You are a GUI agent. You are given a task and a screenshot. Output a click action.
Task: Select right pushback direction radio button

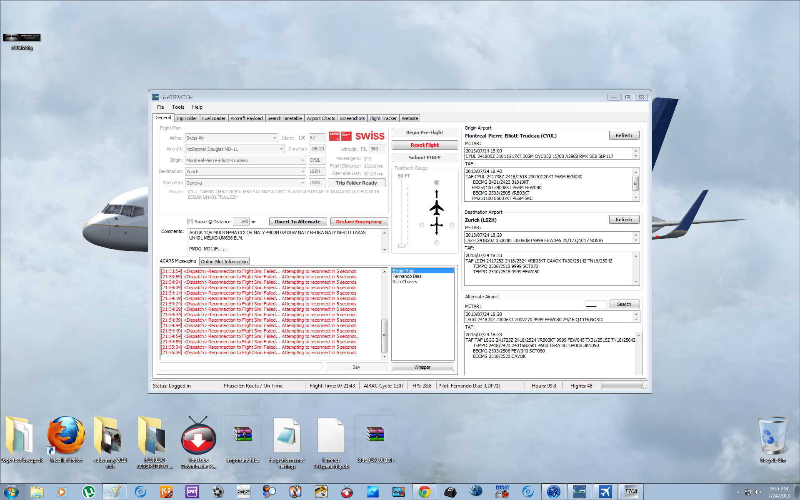coord(452,225)
